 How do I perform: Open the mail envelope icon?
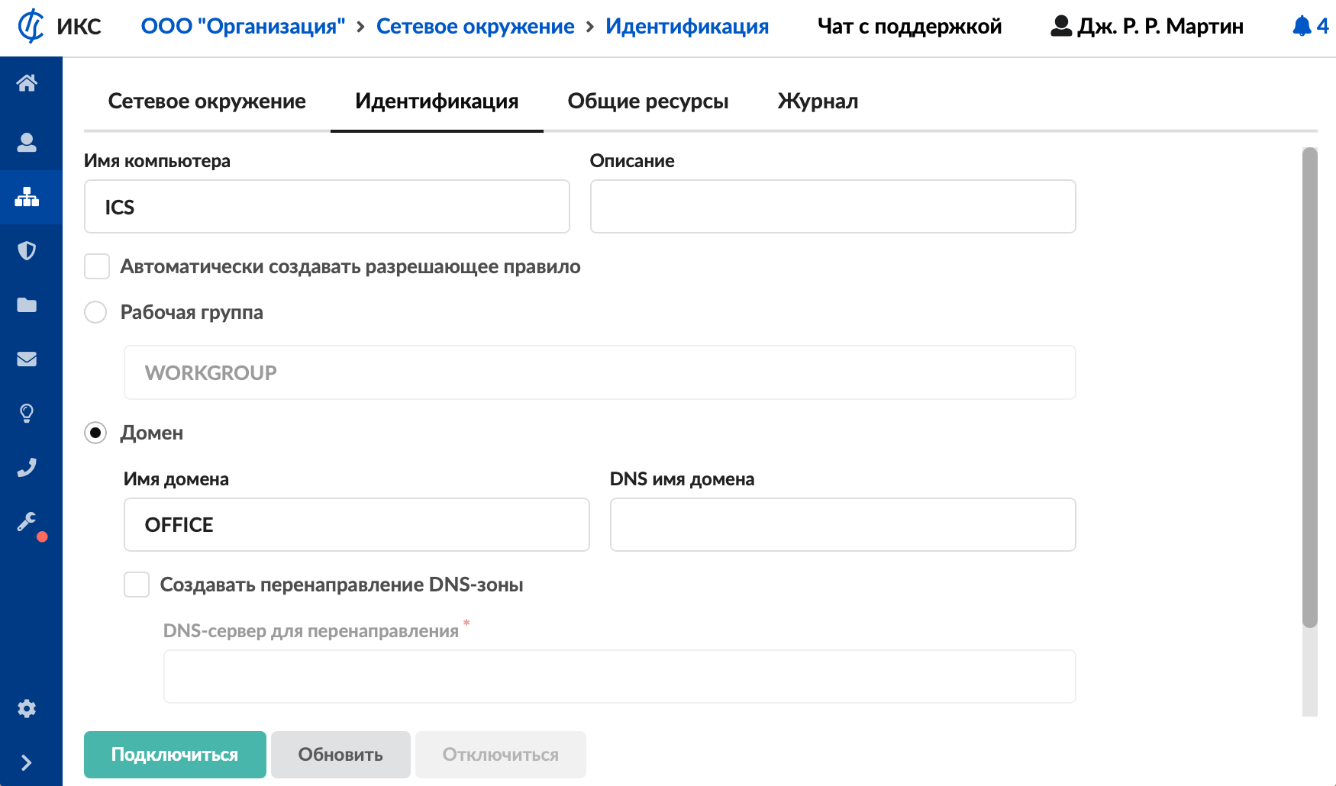[27, 359]
